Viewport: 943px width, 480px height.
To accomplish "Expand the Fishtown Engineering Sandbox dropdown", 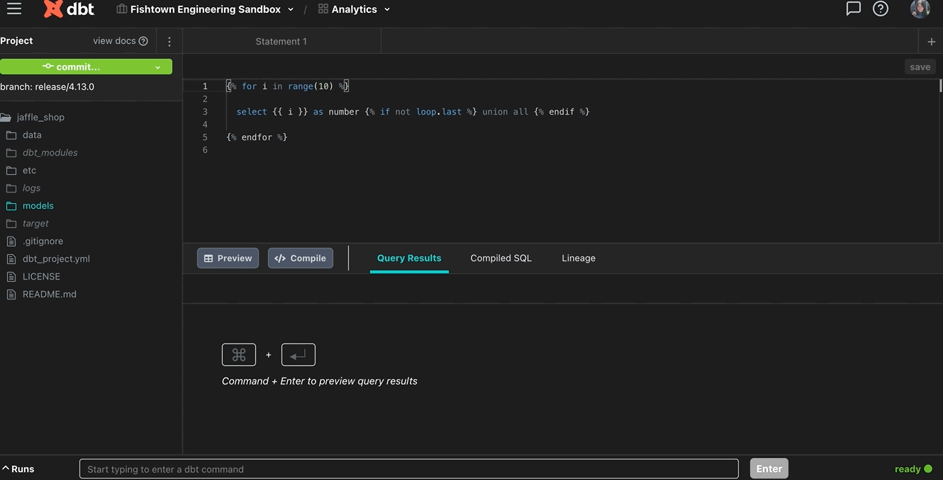I will click(290, 9).
